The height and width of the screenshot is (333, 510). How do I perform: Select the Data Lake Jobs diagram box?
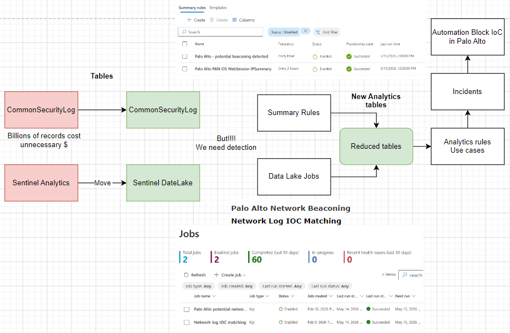[x=294, y=177]
